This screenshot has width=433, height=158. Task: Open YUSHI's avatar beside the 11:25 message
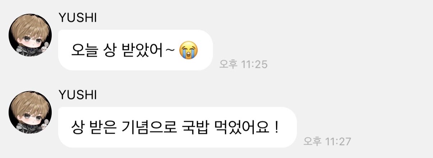pyautogui.click(x=30, y=35)
